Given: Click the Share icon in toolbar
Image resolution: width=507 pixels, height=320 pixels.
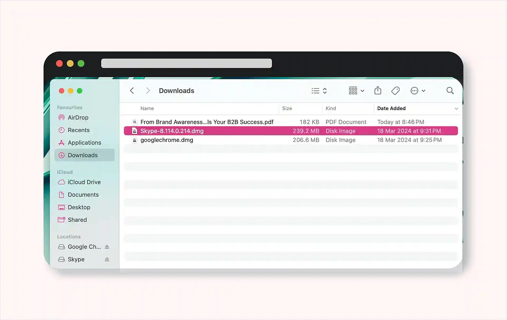Looking at the screenshot, I should click(x=378, y=91).
